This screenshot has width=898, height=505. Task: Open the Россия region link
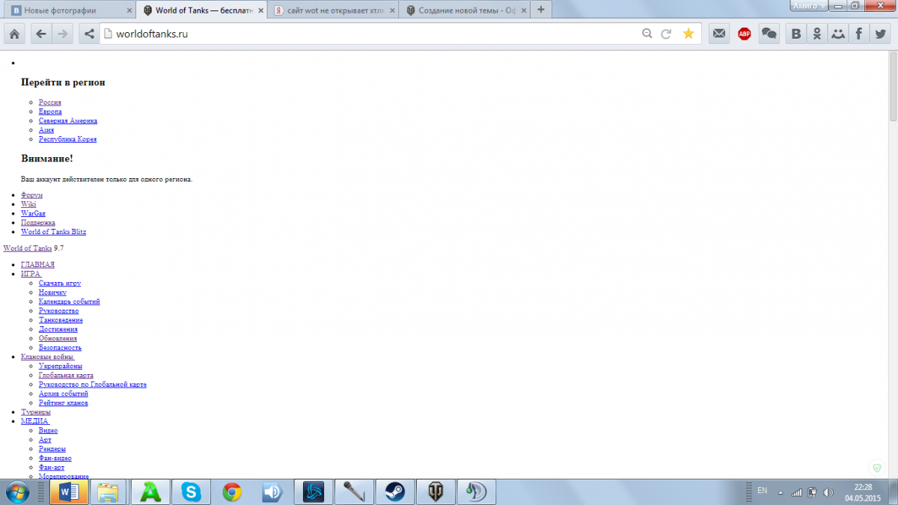point(50,102)
